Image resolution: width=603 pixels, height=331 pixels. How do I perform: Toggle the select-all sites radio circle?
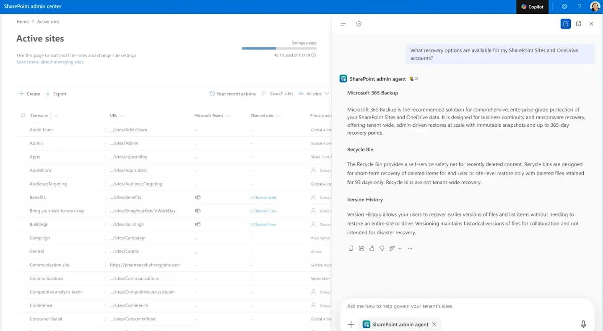click(23, 115)
